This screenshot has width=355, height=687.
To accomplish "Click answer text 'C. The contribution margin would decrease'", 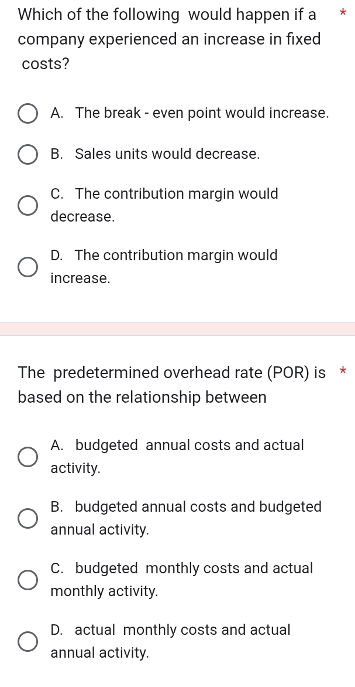I will (164, 205).
